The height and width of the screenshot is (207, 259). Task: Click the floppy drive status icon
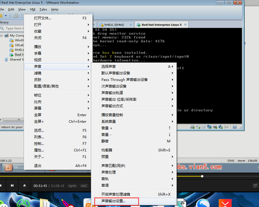click(x=203, y=127)
